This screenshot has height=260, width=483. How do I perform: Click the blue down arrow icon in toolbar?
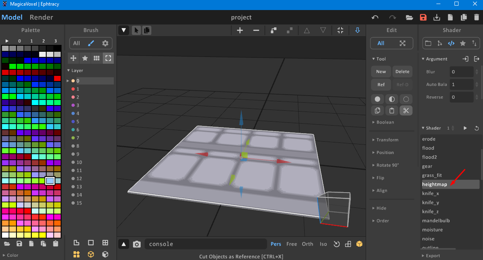click(358, 30)
